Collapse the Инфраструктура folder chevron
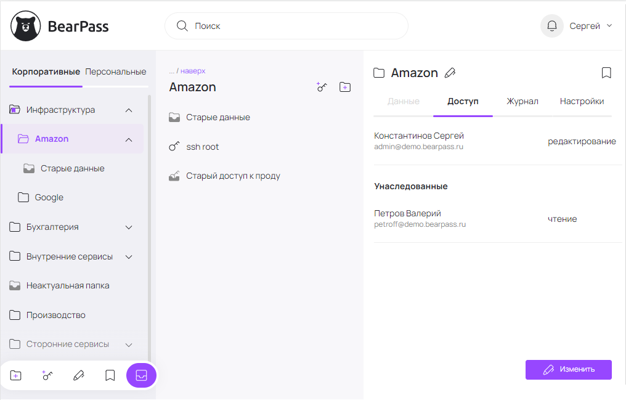The width and height of the screenshot is (626, 400). (x=129, y=110)
